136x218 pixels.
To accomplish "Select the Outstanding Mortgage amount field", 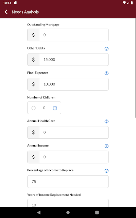I will coord(74,35).
